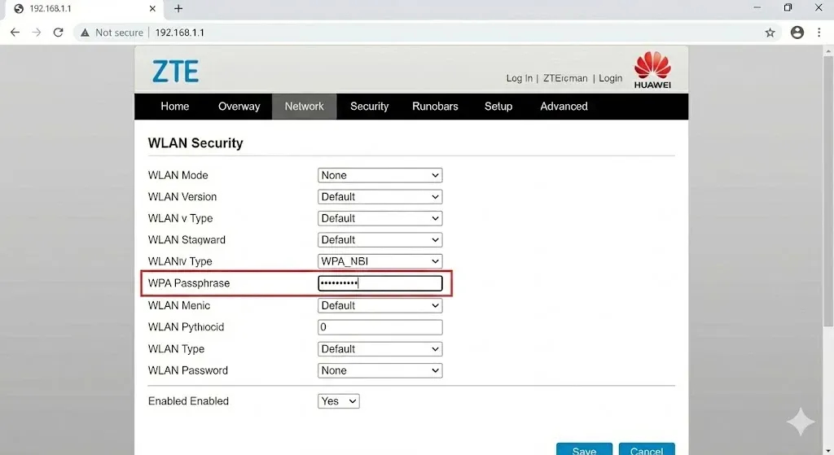The height and width of the screenshot is (455, 834).
Task: Reload the page with refresh icon
Action: 58,33
